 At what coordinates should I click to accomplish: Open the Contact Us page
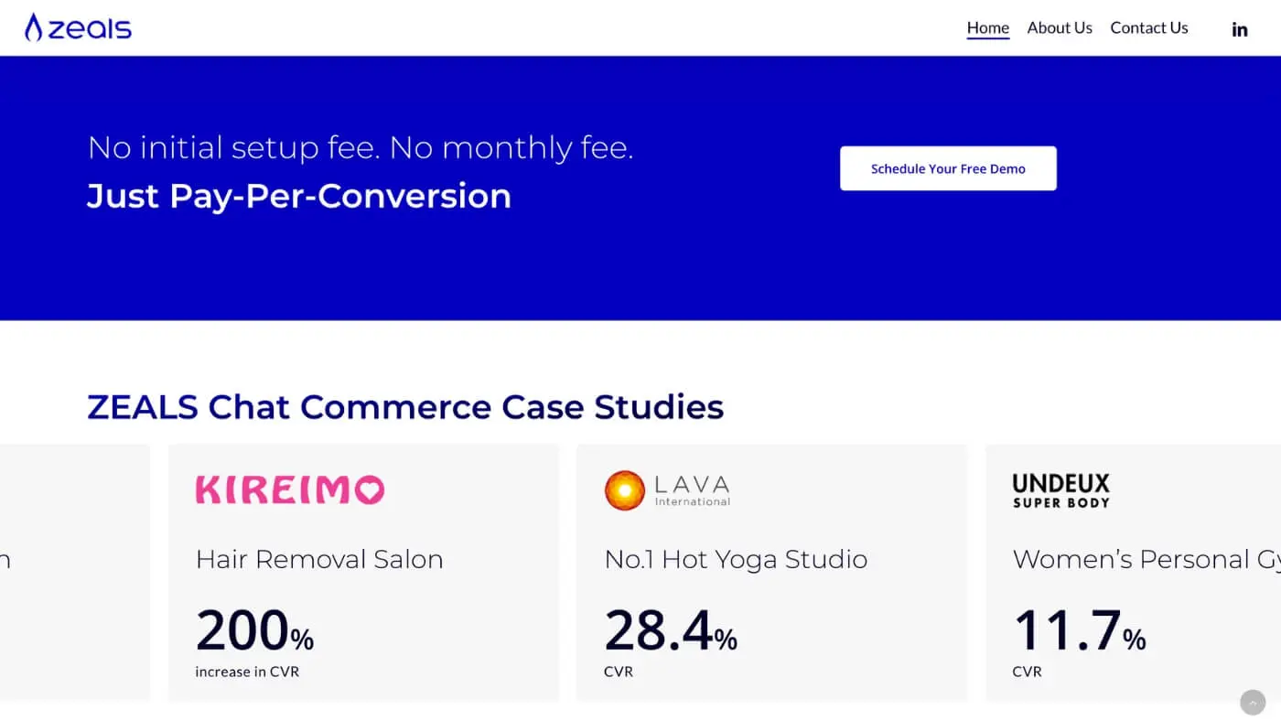pos(1149,27)
